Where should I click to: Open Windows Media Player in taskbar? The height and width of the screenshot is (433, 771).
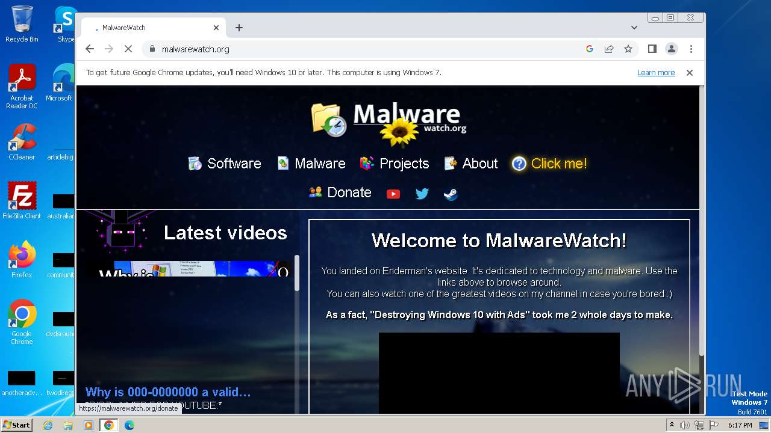[89, 425]
